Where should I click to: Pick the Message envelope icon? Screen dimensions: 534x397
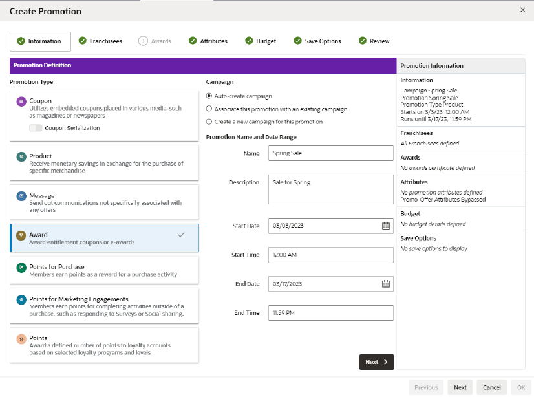click(21, 196)
